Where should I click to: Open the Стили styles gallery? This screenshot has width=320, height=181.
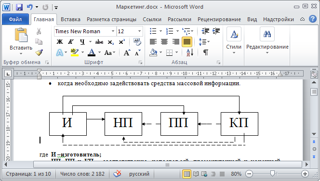click(234, 41)
